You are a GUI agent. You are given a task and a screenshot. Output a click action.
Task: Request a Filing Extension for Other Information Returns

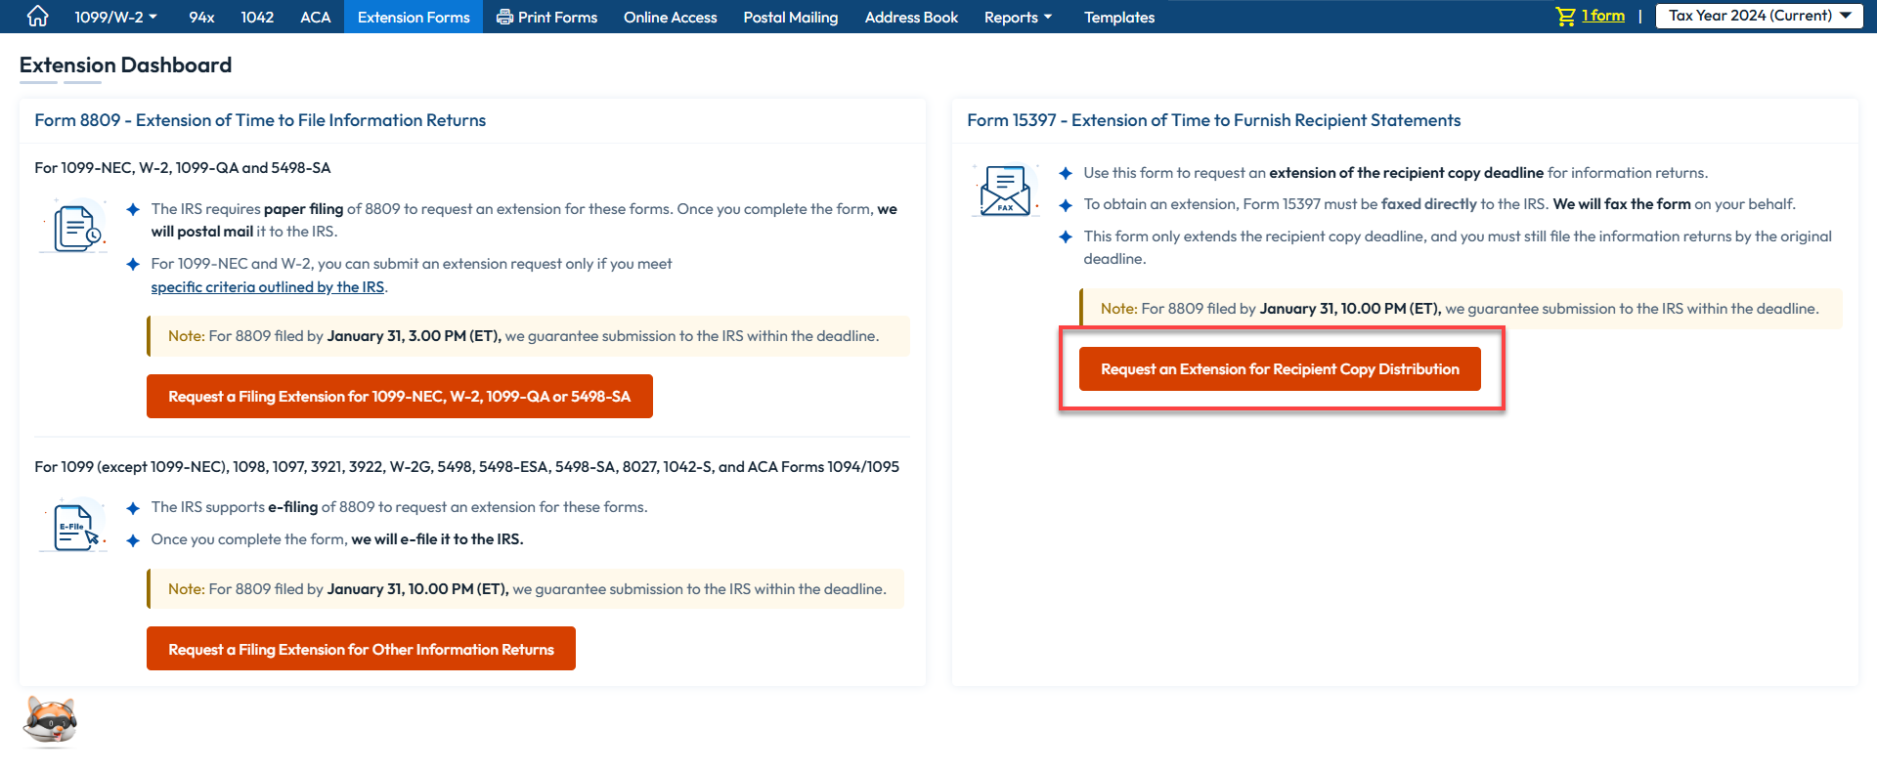click(361, 649)
